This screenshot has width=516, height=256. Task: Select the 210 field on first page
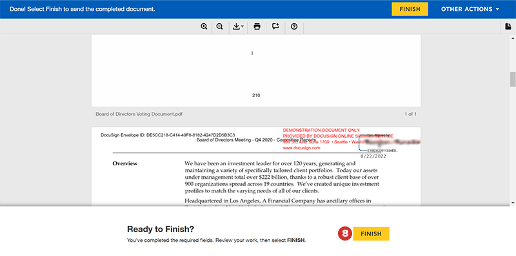(x=256, y=95)
